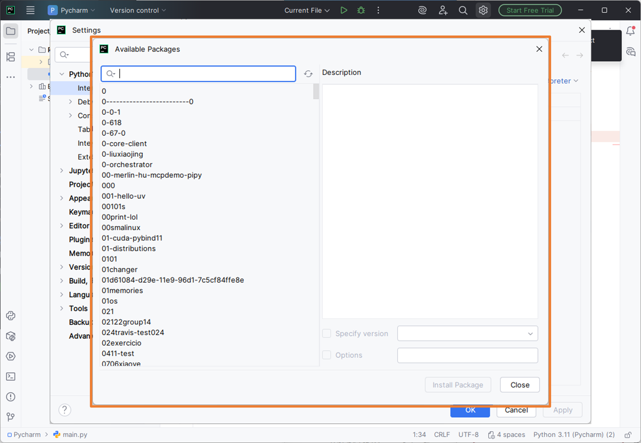This screenshot has width=641, height=443.
Task: Click the Install Package button
Action: click(458, 385)
